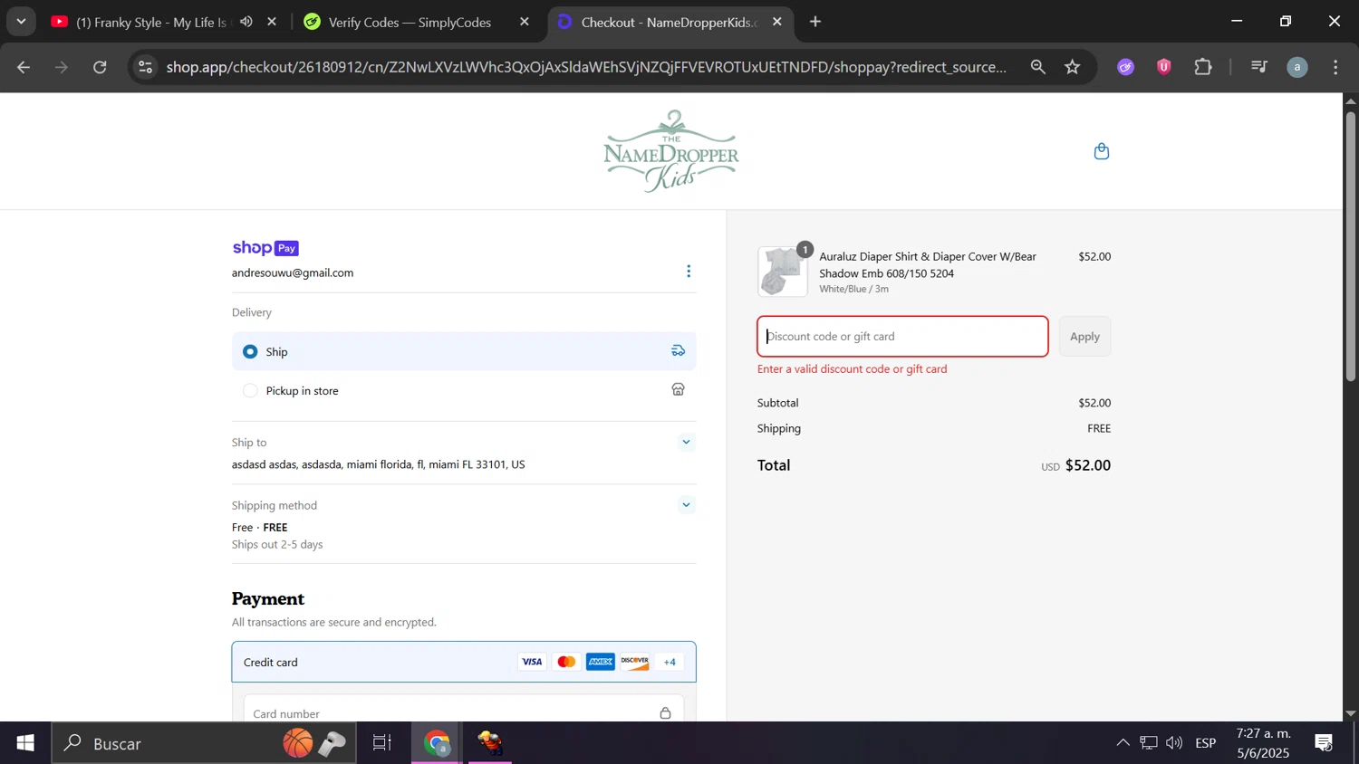Click the Mastercard logo
Image resolution: width=1359 pixels, height=764 pixels.
tap(566, 662)
